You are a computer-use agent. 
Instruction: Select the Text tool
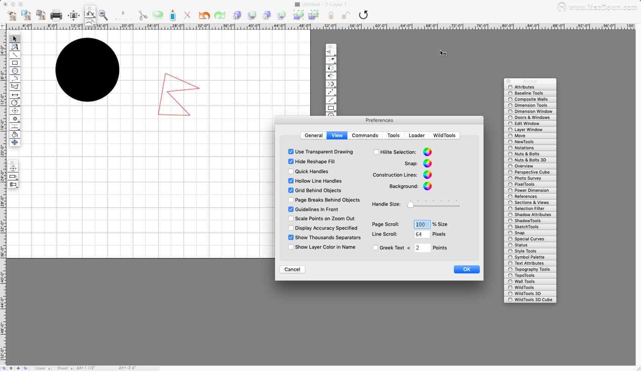tap(14, 47)
